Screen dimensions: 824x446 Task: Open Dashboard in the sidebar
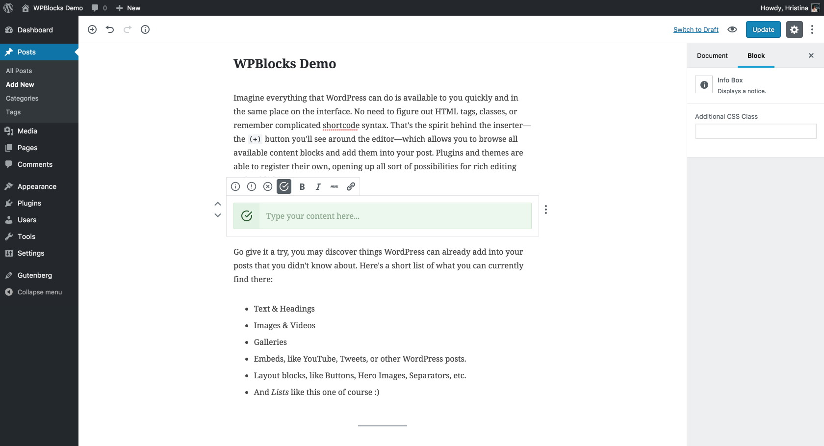(39, 30)
